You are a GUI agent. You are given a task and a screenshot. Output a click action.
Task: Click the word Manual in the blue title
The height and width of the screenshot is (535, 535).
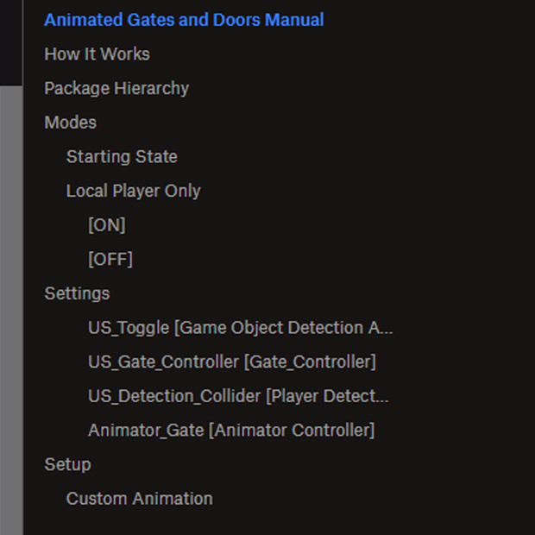[294, 20]
